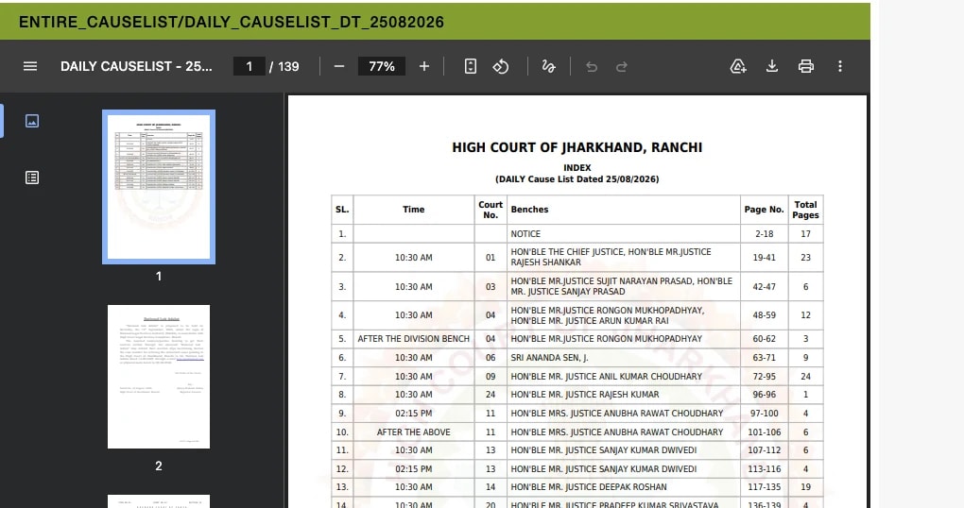Save the PDF to Google Drive
Screen dimensions: 964x508
pyautogui.click(x=738, y=66)
